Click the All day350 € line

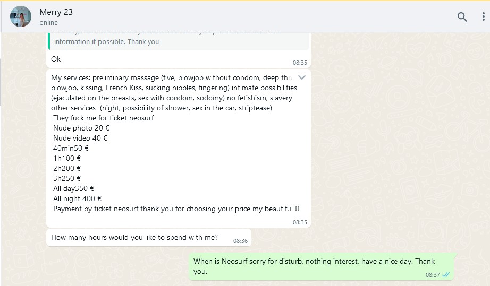point(73,188)
